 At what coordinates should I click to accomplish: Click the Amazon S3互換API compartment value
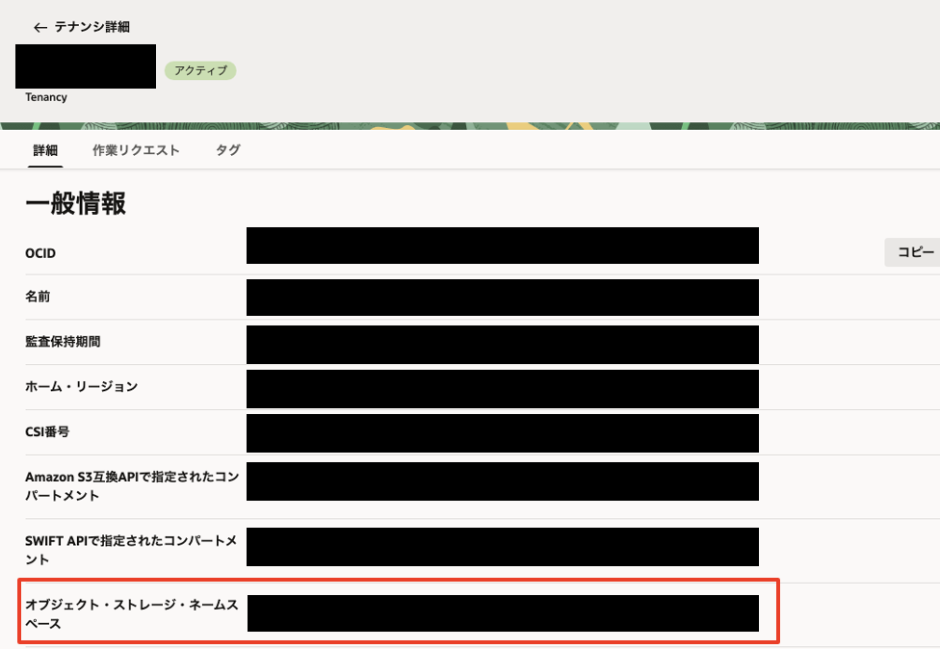coord(502,481)
